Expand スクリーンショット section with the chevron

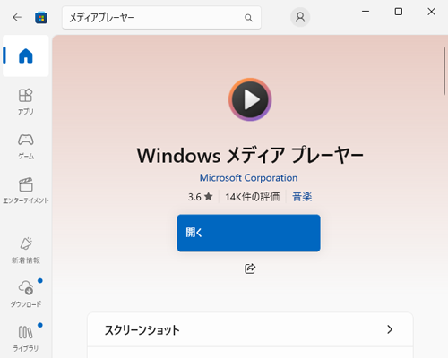pos(390,329)
